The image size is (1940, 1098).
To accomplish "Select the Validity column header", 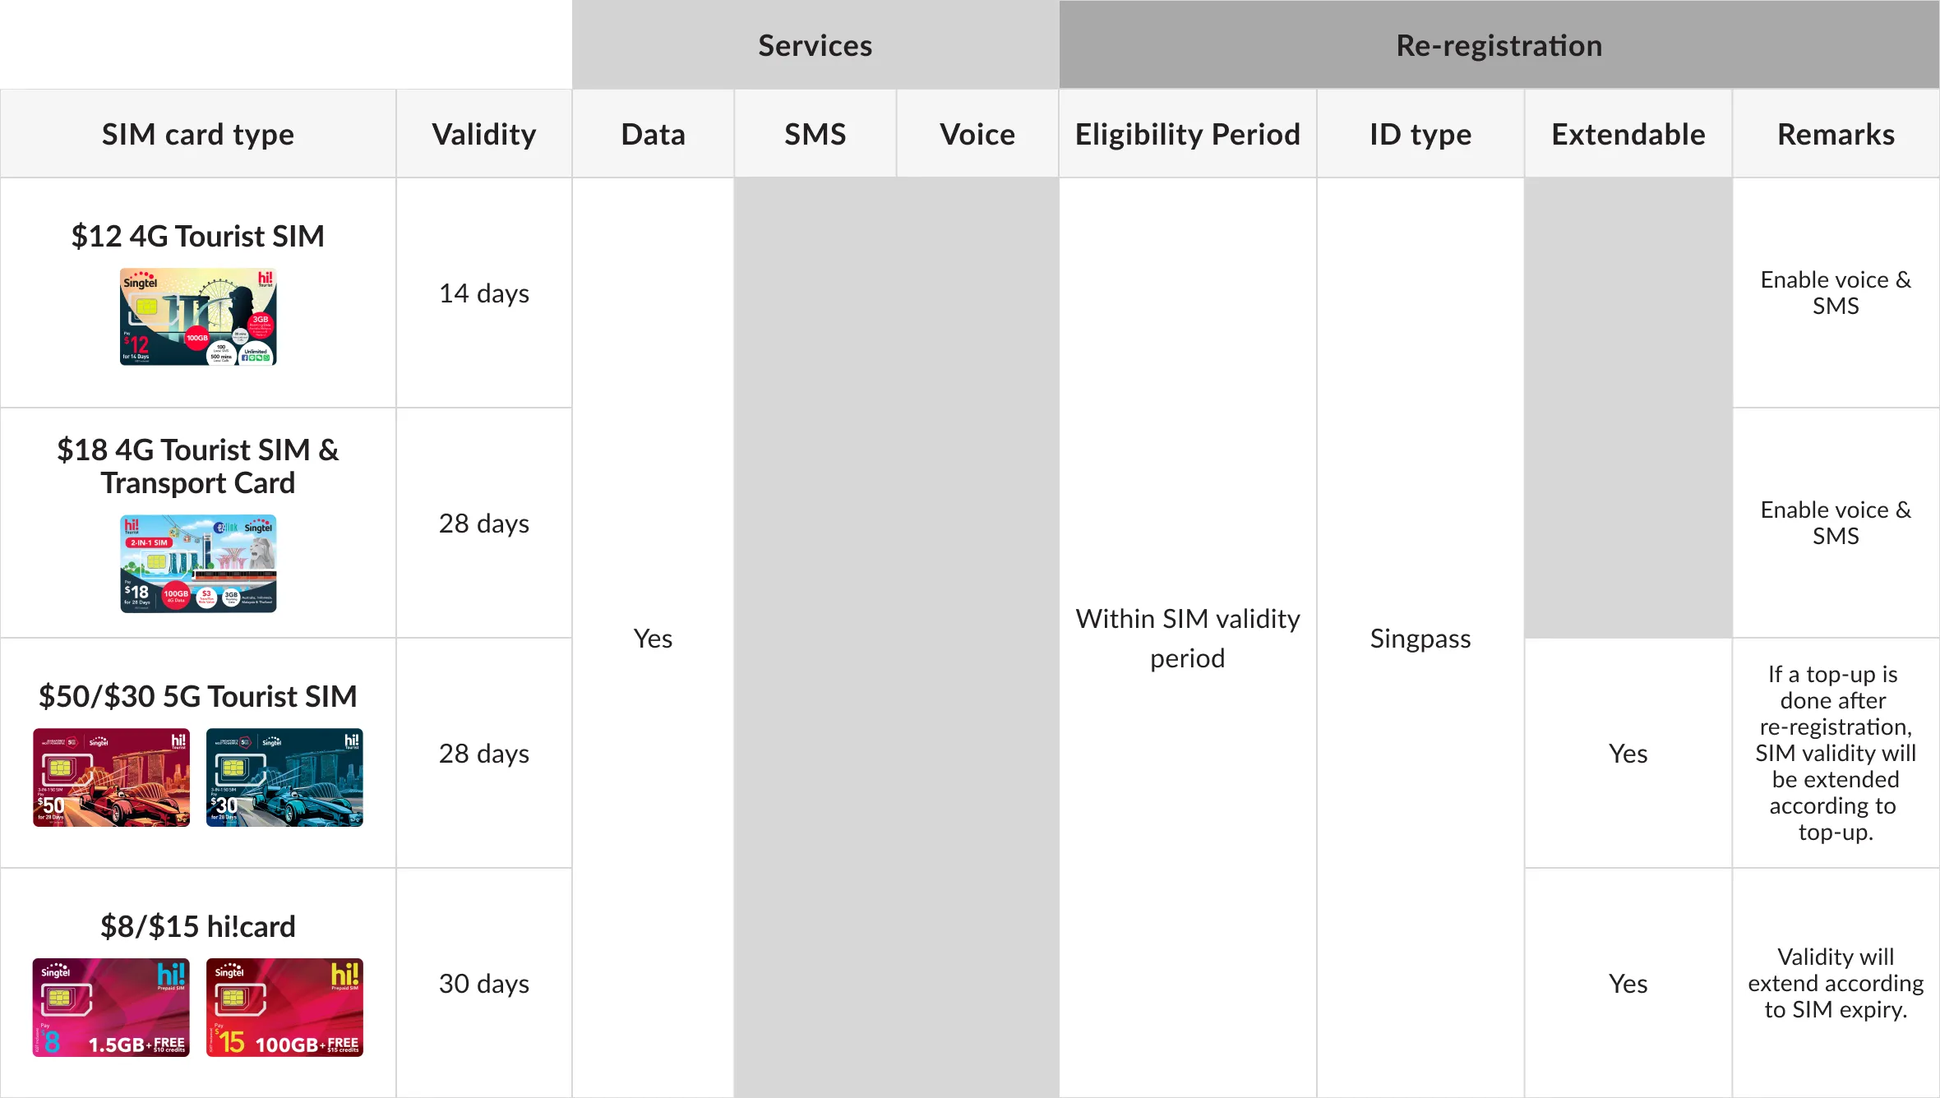I will pos(484,134).
